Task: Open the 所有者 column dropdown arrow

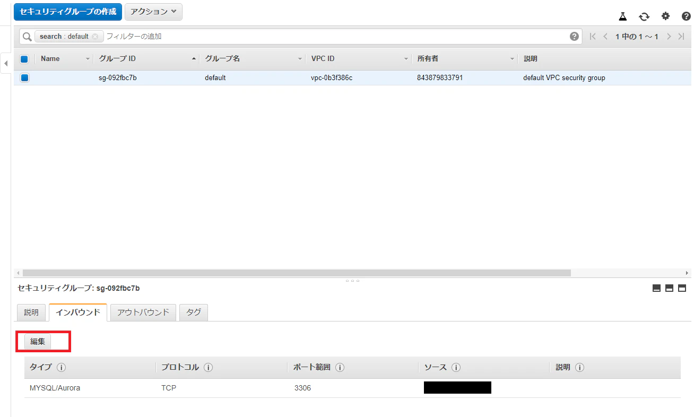Action: click(x=513, y=59)
